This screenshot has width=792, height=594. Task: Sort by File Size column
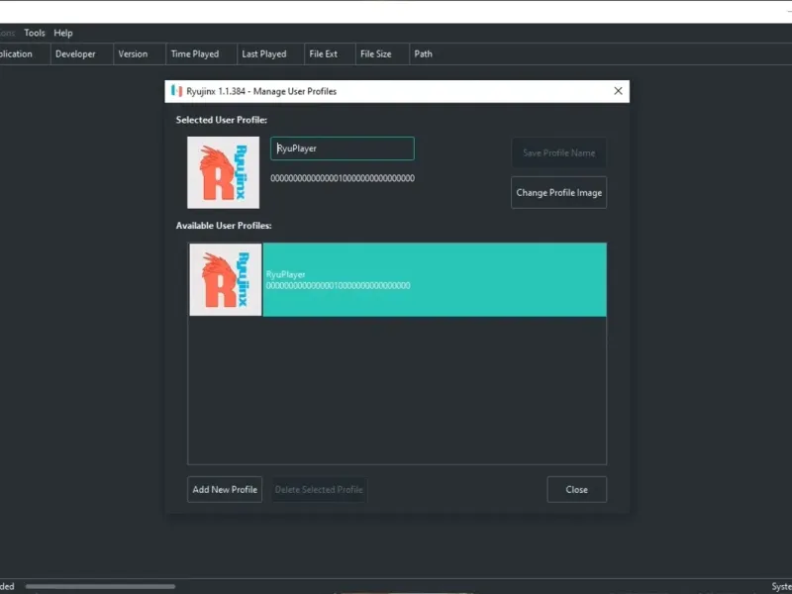pyautogui.click(x=382, y=54)
